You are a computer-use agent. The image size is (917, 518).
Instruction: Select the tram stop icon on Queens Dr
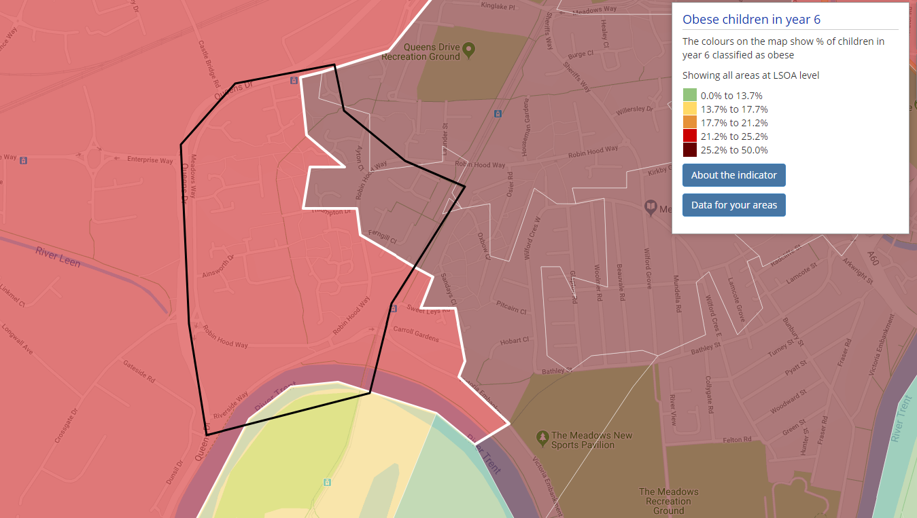click(x=294, y=81)
